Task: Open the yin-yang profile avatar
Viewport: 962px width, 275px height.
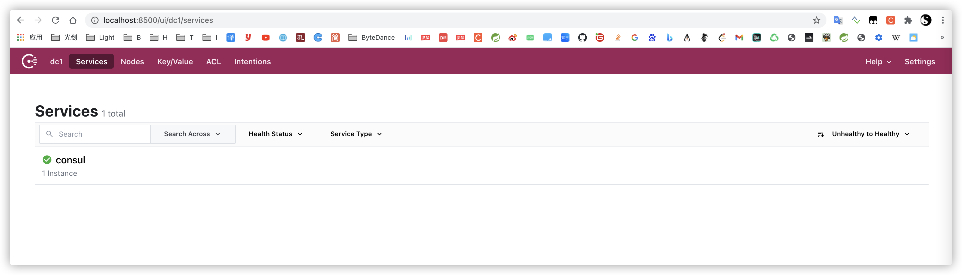Action: tap(926, 20)
